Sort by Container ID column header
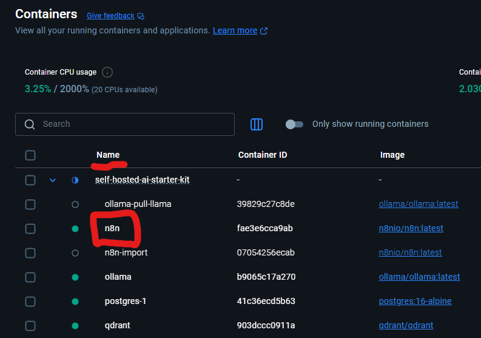This screenshot has height=338, width=481. 263,155
